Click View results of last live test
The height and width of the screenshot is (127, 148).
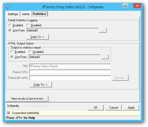pos(27,99)
